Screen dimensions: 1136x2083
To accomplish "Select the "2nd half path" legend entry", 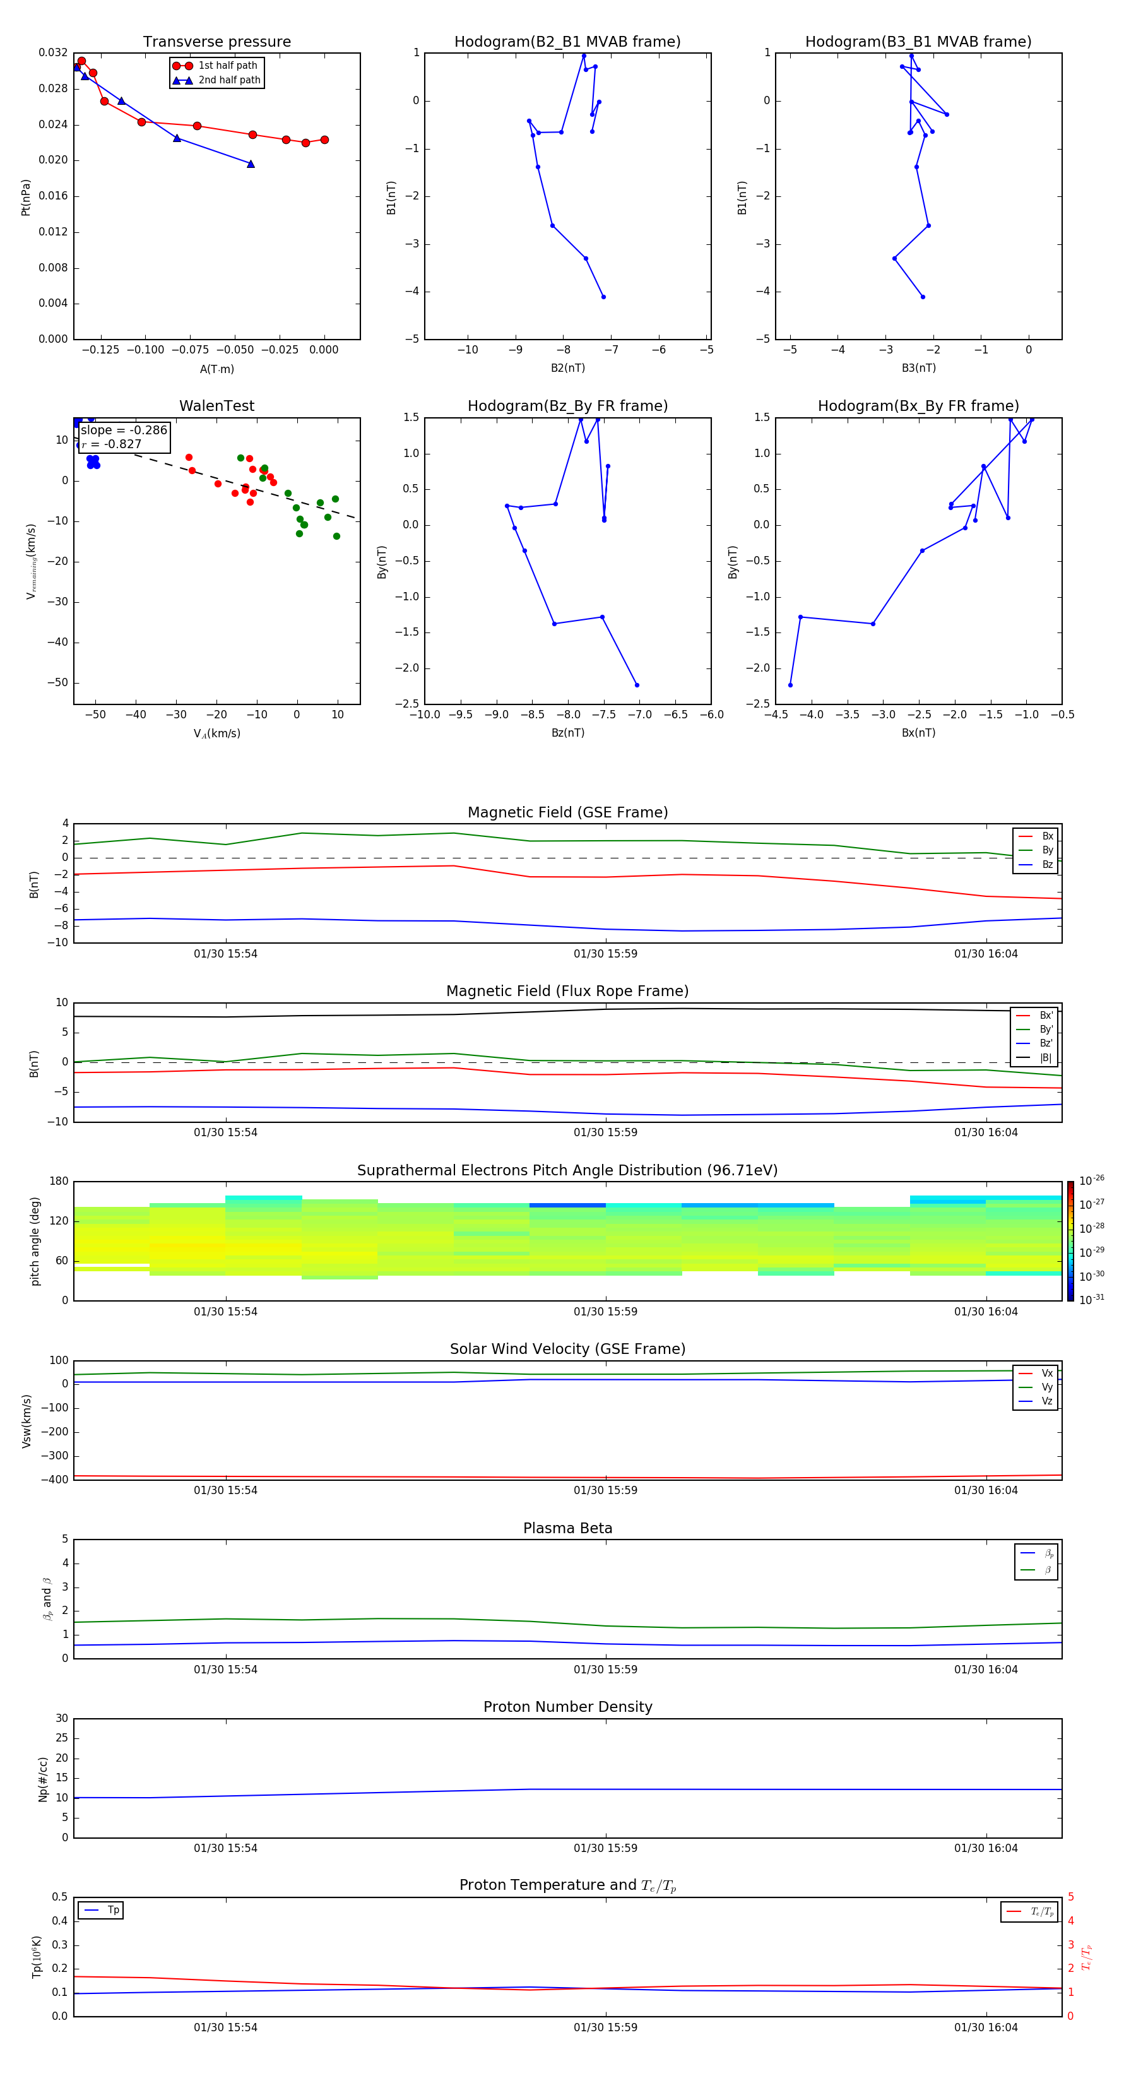I will click(x=216, y=80).
